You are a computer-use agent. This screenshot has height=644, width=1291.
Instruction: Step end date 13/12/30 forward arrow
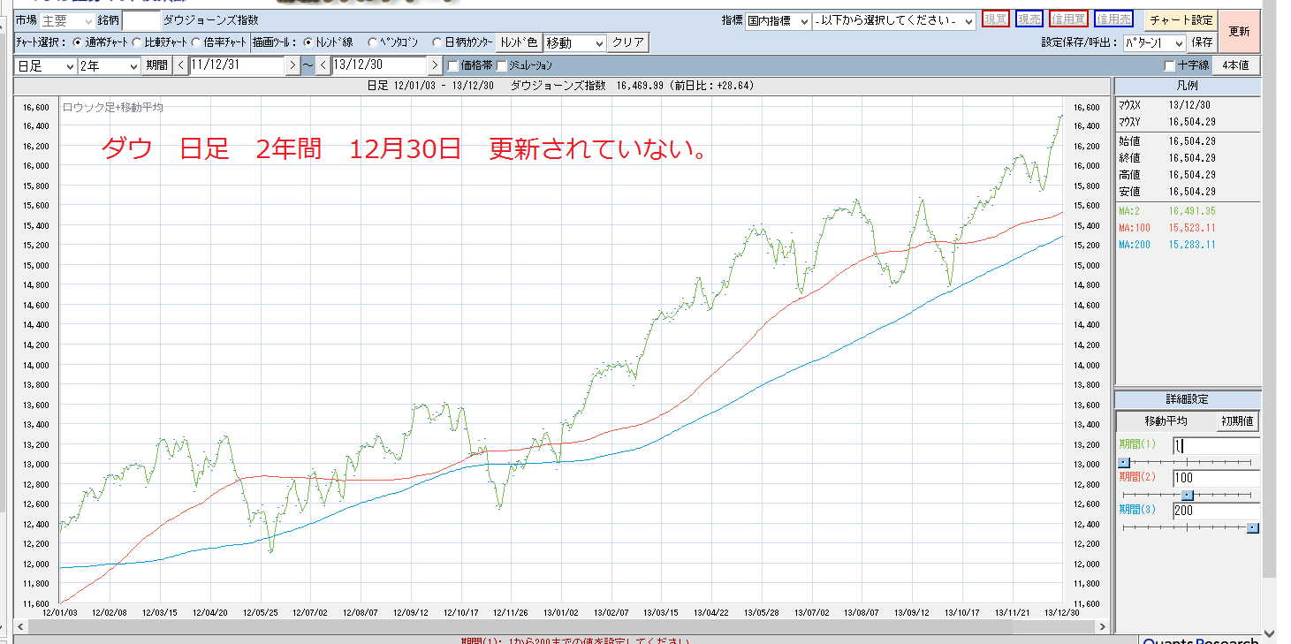coord(435,64)
